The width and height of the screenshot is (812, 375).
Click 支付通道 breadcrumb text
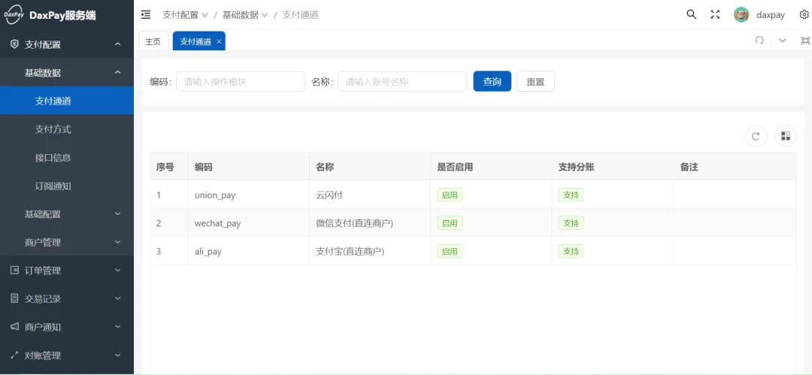tap(300, 15)
